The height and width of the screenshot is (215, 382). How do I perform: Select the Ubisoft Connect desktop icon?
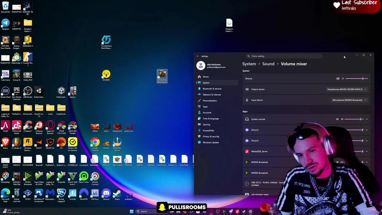(x=95, y=179)
